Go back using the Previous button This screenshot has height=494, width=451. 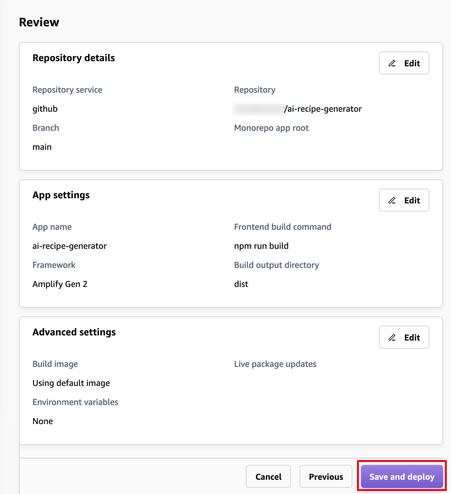(326, 476)
